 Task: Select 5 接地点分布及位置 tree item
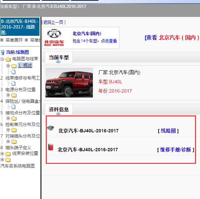[x=20, y=113]
